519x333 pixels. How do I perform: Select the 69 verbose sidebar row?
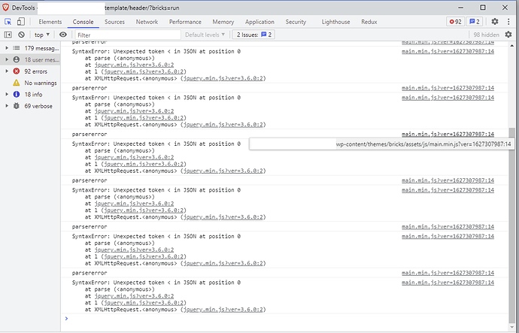pyautogui.click(x=30, y=106)
